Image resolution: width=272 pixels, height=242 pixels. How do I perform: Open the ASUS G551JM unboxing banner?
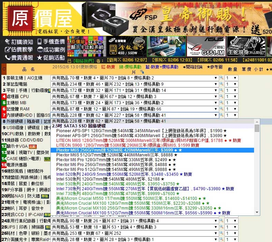point(206,46)
